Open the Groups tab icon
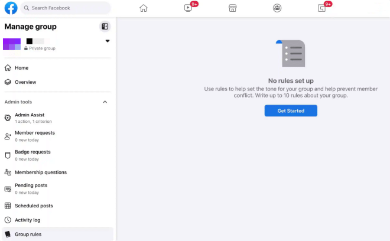 [277, 8]
